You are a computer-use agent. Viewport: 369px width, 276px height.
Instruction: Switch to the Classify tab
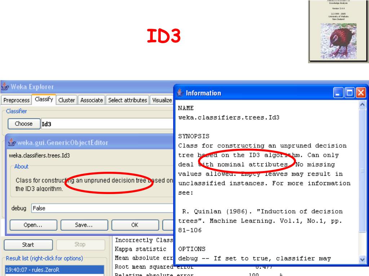(44, 99)
